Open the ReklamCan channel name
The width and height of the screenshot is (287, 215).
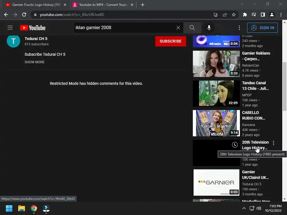pos(250,65)
